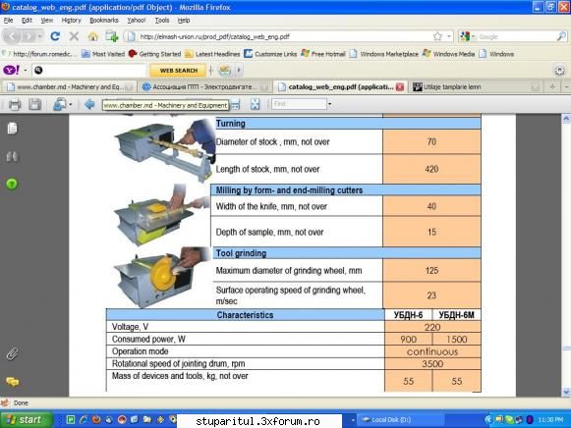Open Yahoo! toolbar menu arrow
This screenshot has height=428, width=571.
pos(26,70)
